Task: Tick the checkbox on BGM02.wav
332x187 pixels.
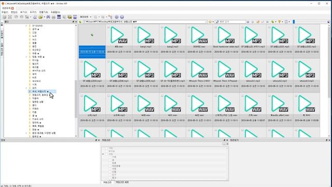Action: click(x=189, y=27)
